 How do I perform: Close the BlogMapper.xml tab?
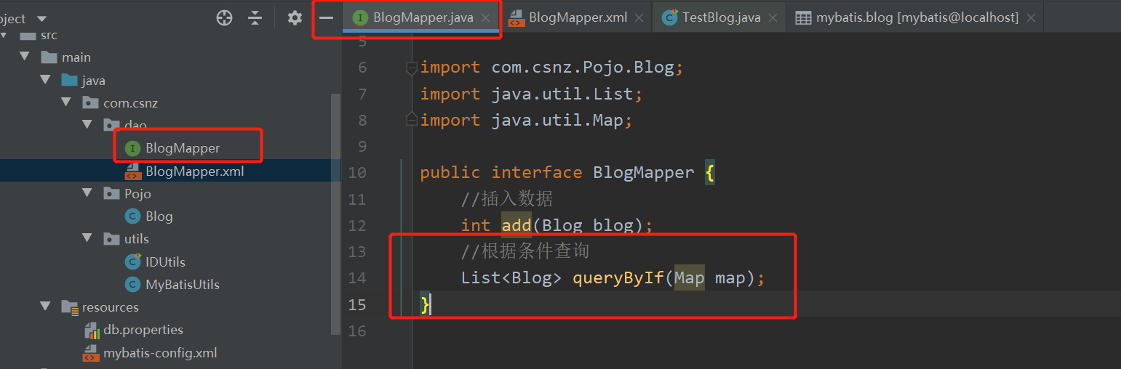point(639,18)
